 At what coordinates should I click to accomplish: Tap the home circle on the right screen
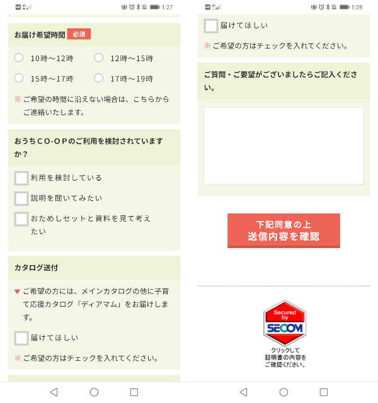283,392
